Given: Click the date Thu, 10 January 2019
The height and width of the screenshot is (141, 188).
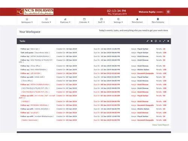Looking at the screenshot, I should [x=117, y=14].
